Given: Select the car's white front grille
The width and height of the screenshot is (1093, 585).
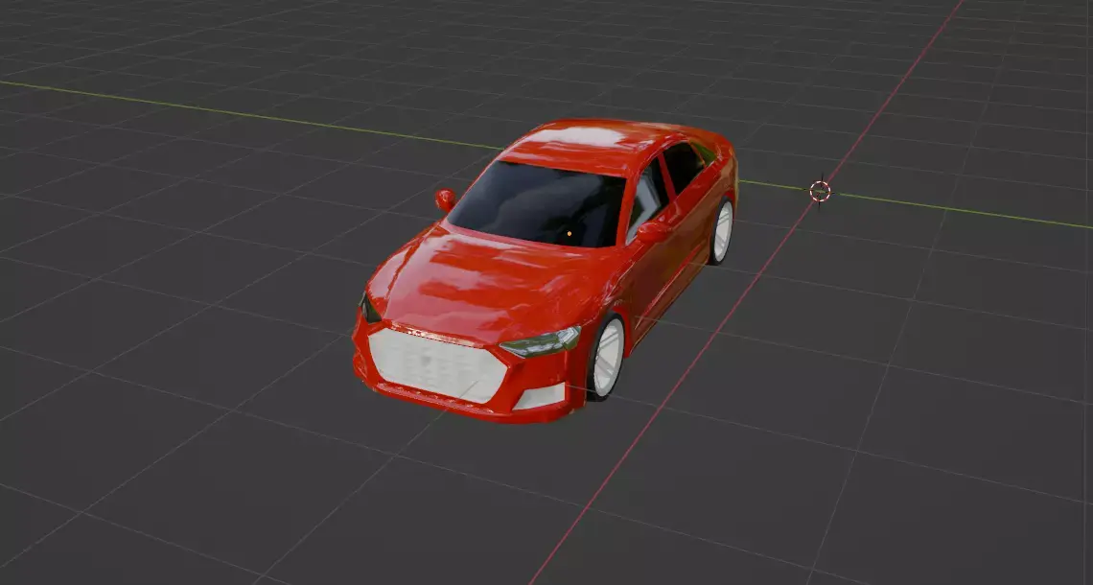Looking at the screenshot, I should click(437, 364).
